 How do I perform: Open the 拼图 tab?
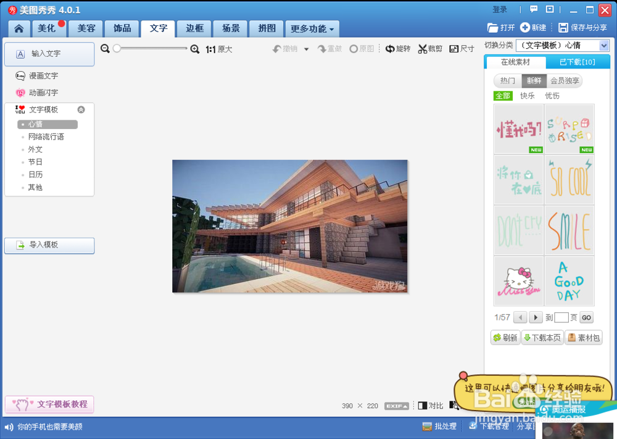click(267, 28)
